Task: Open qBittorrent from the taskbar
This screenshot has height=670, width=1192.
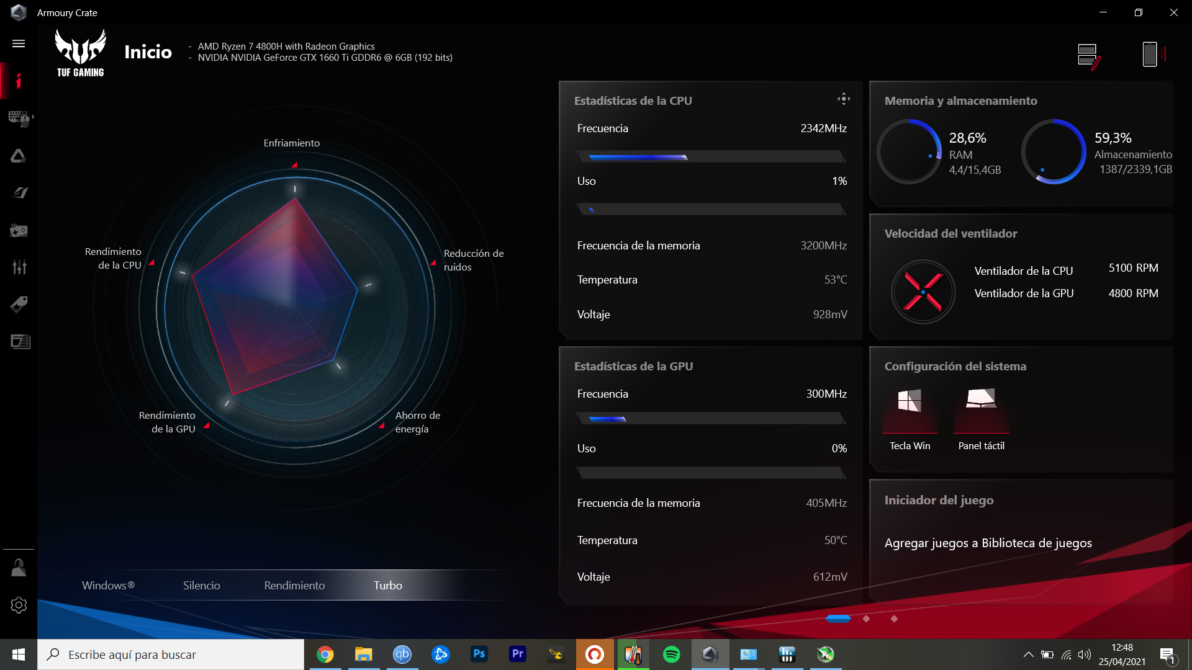Action: 402,654
